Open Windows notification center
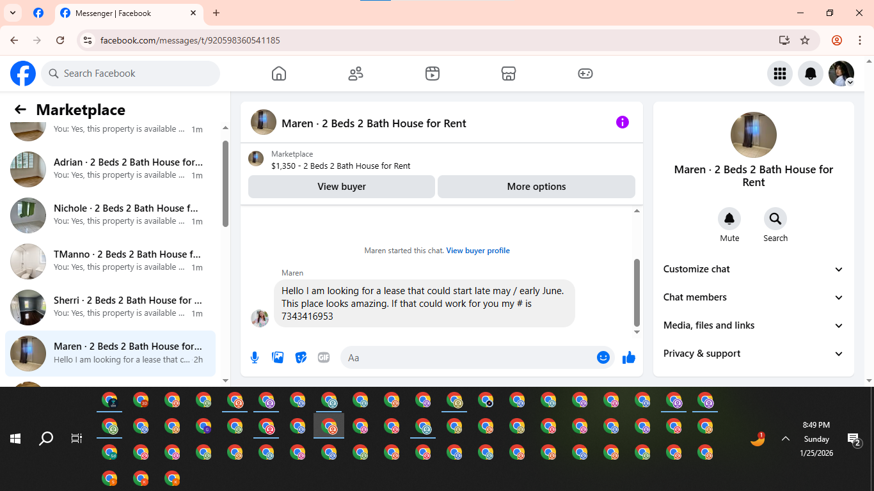 pyautogui.click(x=855, y=439)
